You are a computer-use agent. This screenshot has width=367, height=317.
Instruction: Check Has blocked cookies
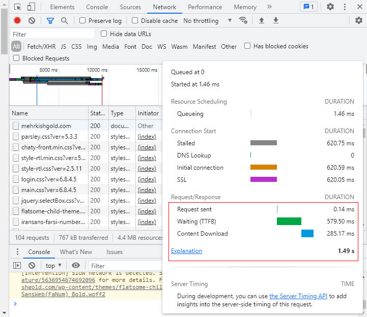[247, 46]
